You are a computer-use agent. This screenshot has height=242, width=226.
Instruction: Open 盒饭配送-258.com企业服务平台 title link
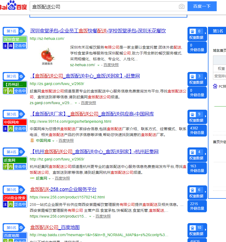[63, 189]
